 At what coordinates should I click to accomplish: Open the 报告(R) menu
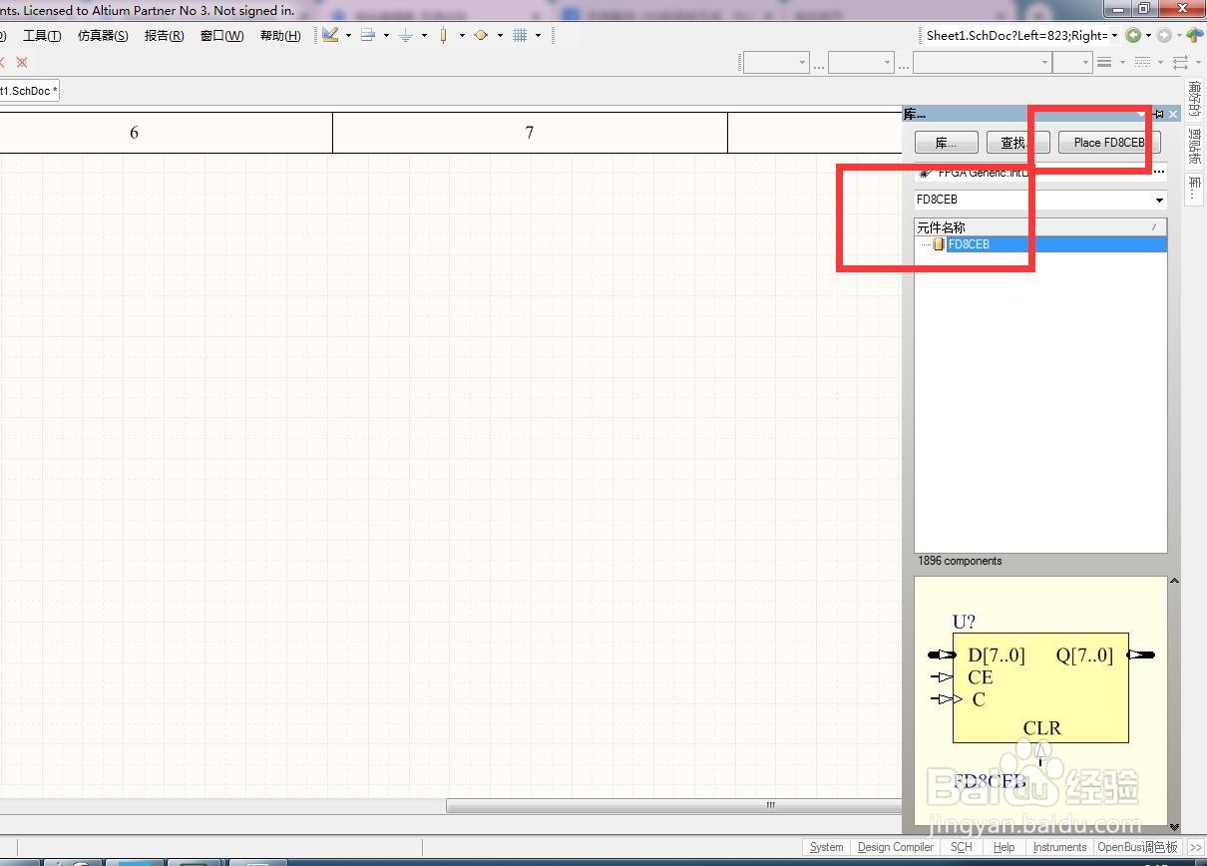164,36
